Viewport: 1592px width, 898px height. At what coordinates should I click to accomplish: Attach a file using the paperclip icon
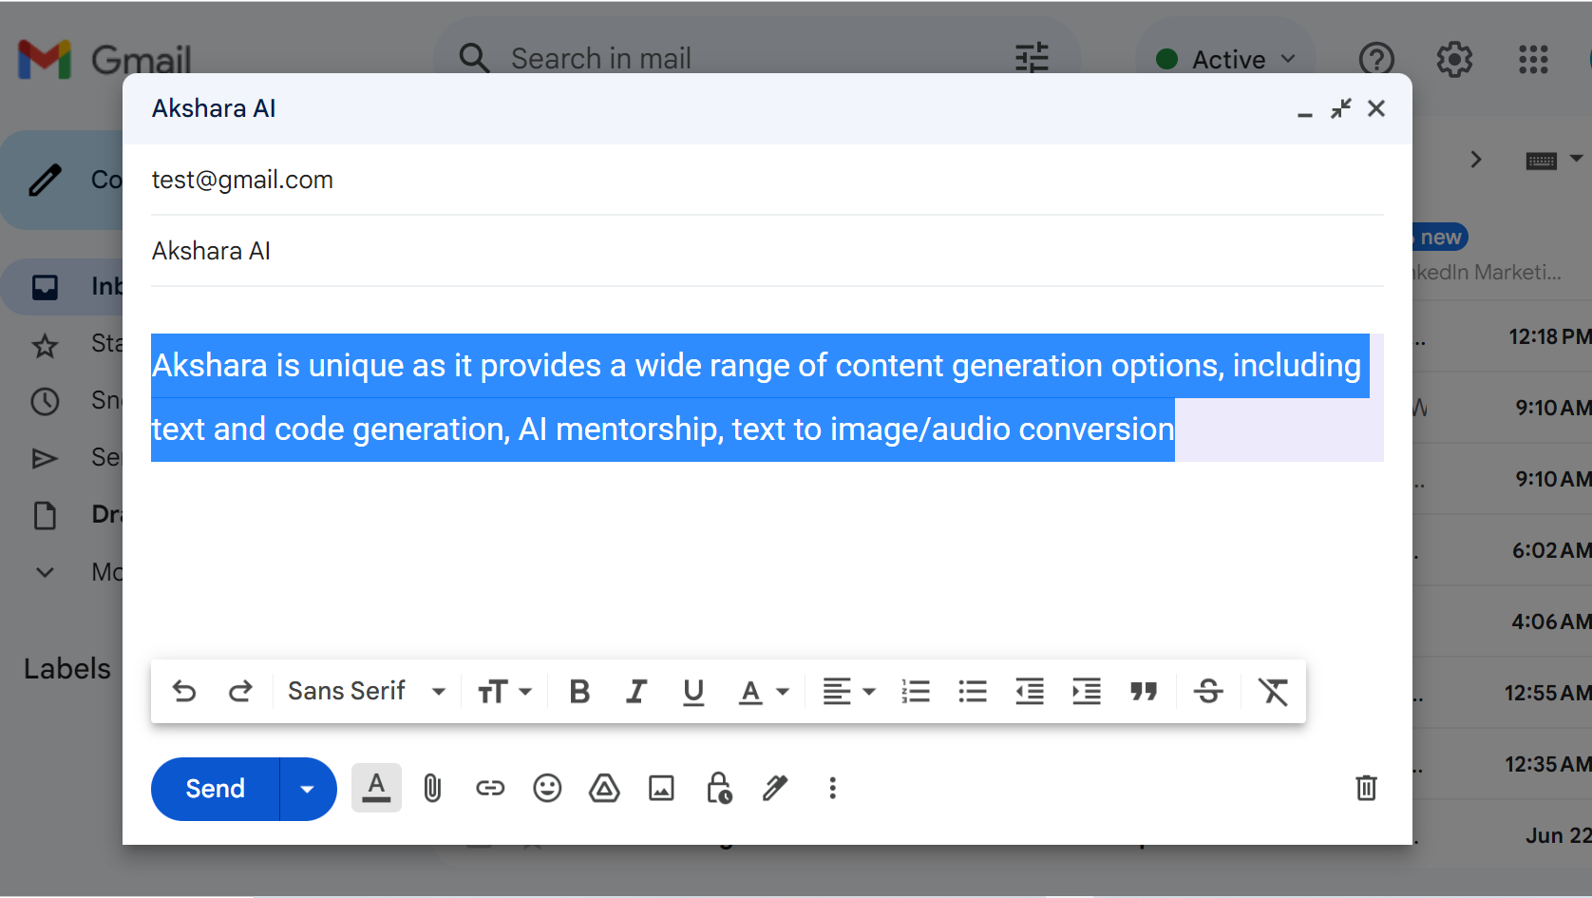[x=432, y=788]
